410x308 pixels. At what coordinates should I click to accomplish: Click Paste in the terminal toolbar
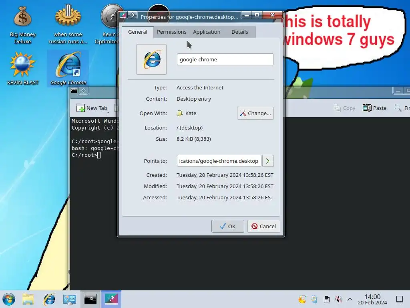(374, 108)
